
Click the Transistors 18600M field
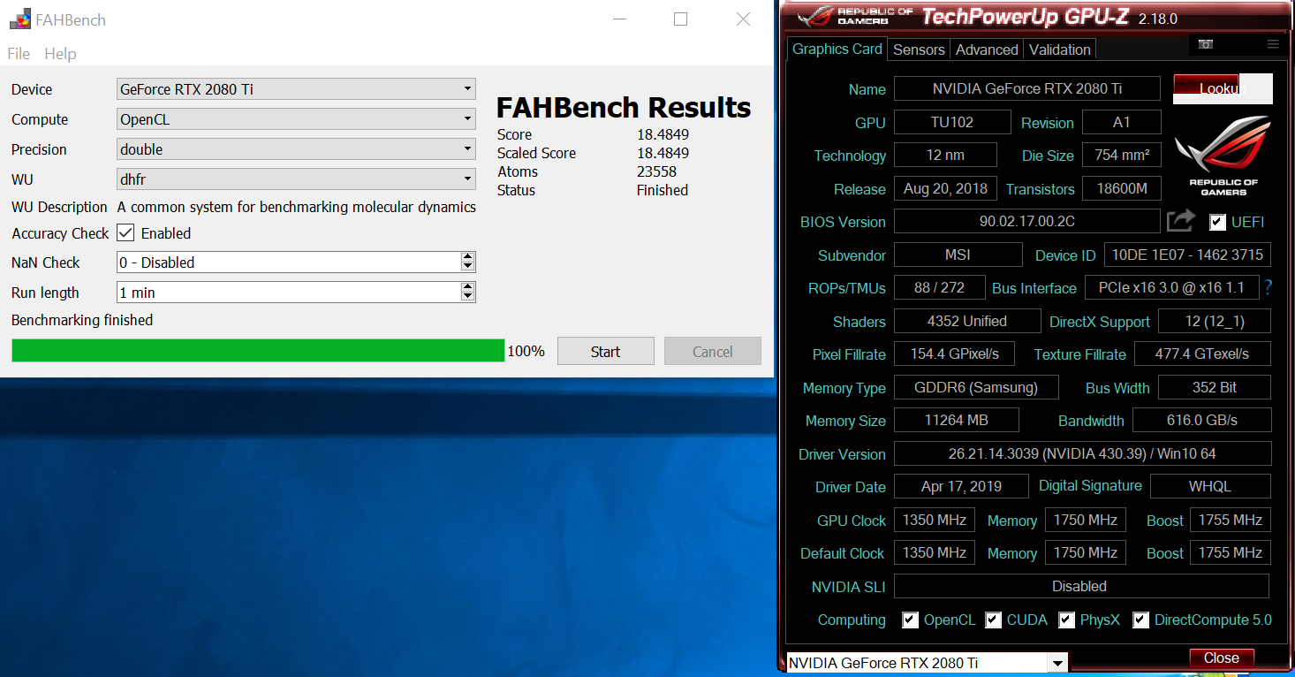click(1122, 188)
